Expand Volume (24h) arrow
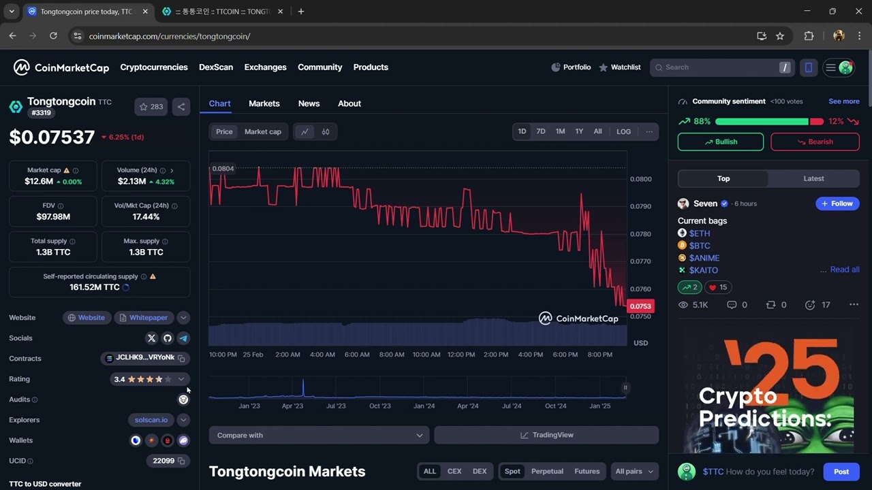 pyautogui.click(x=172, y=170)
